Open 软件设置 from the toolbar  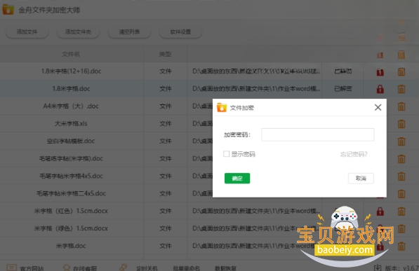pyautogui.click(x=180, y=32)
